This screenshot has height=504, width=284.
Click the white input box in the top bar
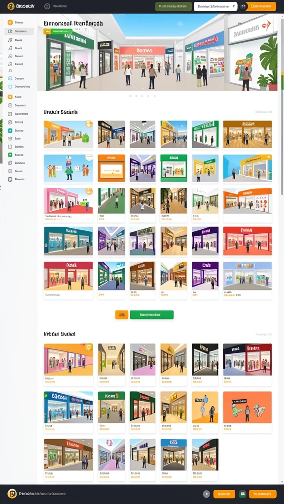tap(215, 6)
